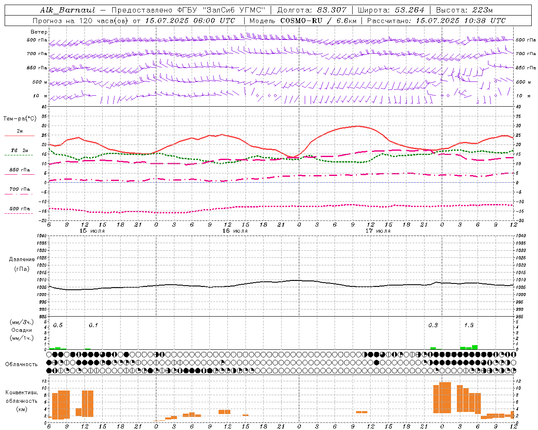Click the "700 гПа" temperature legend label
The width and height of the screenshot is (538, 430).
(x=20, y=189)
